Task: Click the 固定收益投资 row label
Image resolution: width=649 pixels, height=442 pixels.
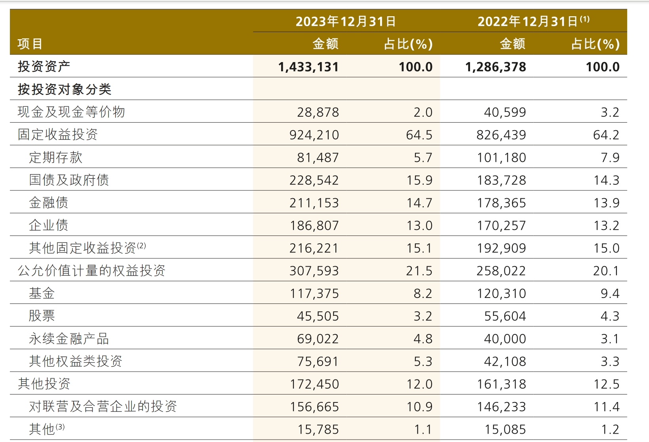Action: tap(58, 135)
